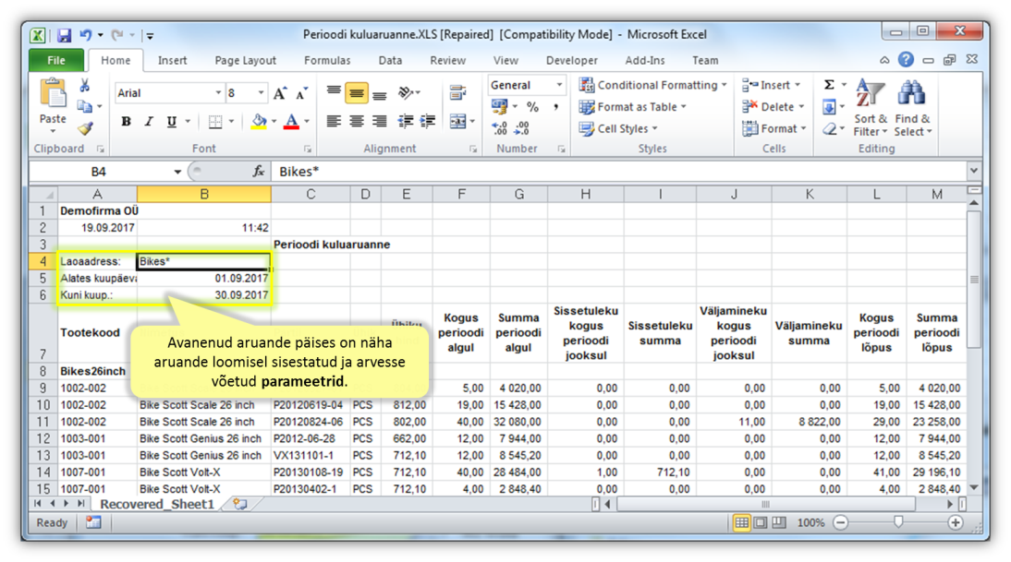Click Insert Function fx button
Image resolution: width=1011 pixels, height=562 pixels.
259,172
